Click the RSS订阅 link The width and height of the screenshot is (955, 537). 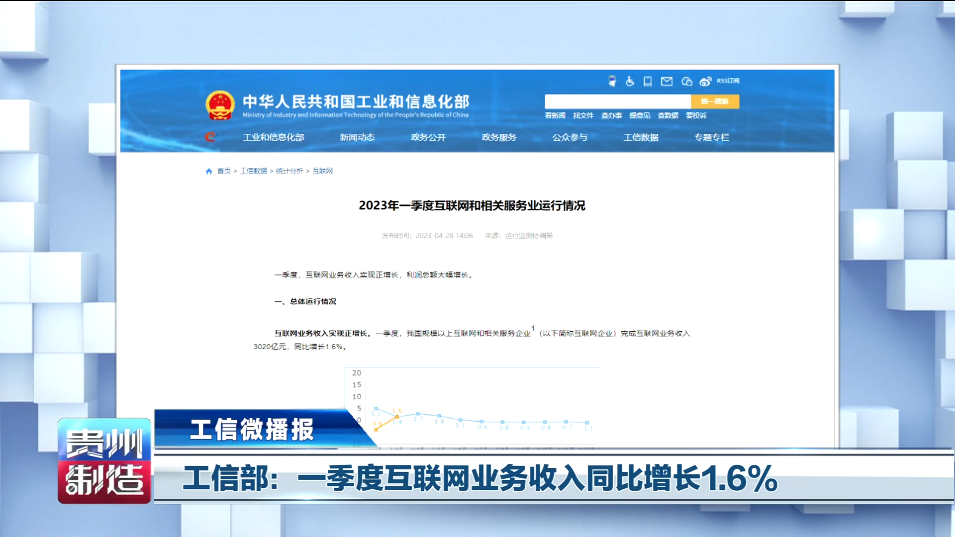coord(728,81)
